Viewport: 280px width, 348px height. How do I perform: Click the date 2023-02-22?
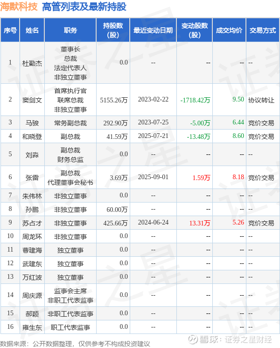pos(153,100)
